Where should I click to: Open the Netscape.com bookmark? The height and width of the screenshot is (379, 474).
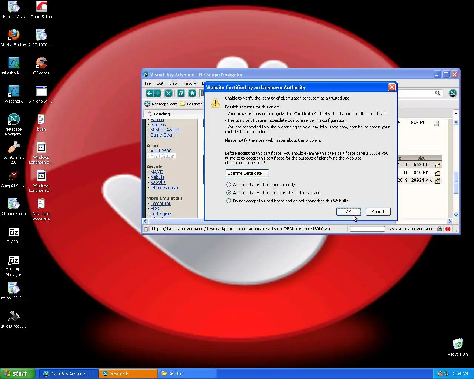pos(161,104)
